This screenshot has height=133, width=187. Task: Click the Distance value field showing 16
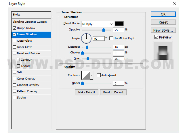pyautogui.click(x=119, y=47)
